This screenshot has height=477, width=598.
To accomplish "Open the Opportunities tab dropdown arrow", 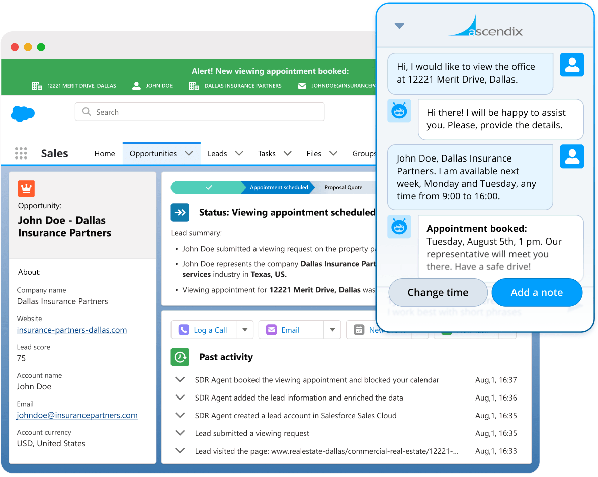I will click(189, 153).
